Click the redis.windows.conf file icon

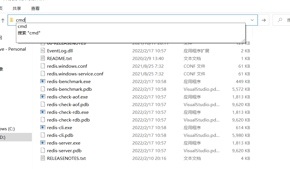pyautogui.click(x=43, y=66)
